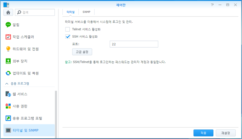Open the 업데이트 및 복원 refresh icon
This screenshot has width=242, height=139.
pyautogui.click(x=8, y=73)
